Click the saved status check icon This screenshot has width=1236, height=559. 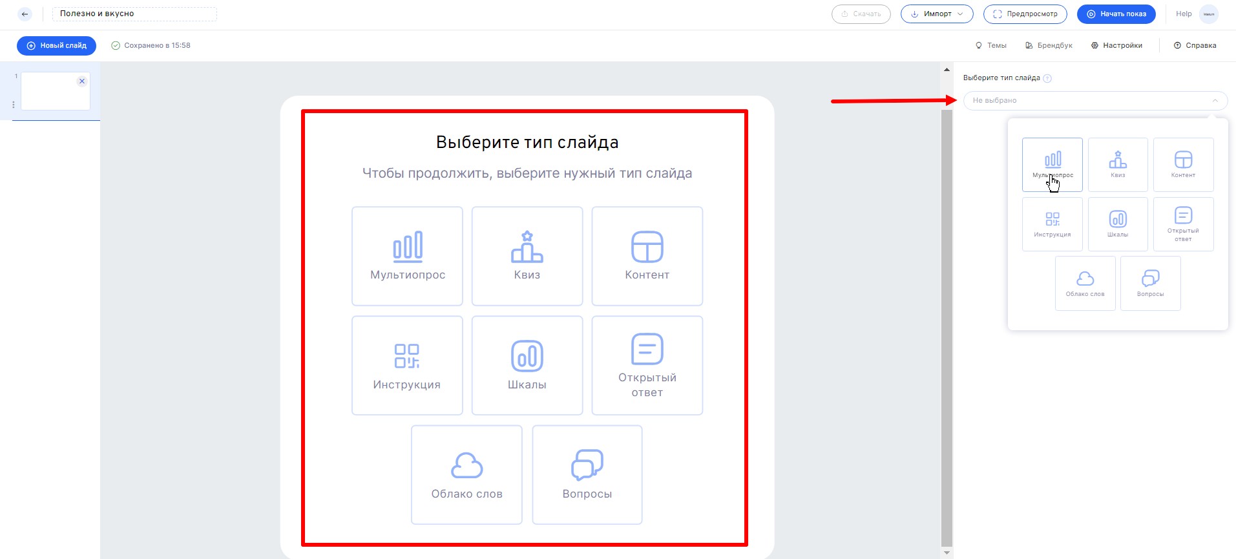[x=116, y=45]
